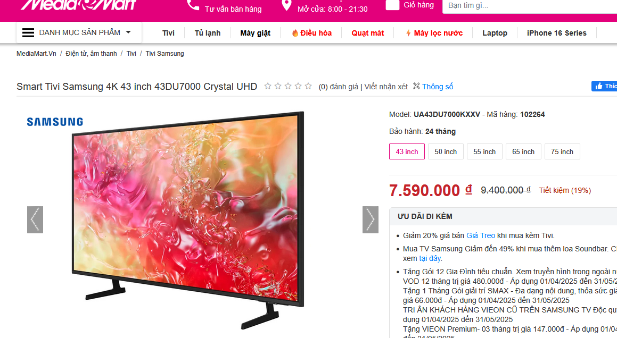
Task: Rate the product with five stars
Action: click(x=308, y=86)
